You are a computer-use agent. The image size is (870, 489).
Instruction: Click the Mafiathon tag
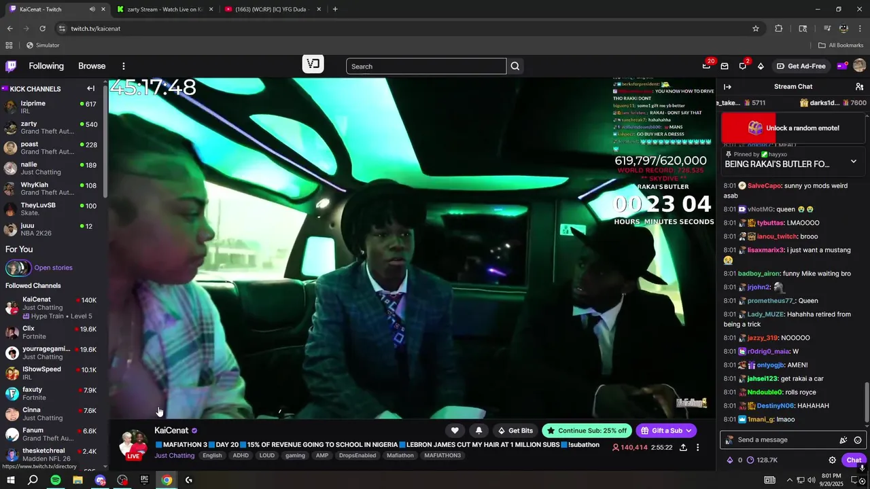400,456
